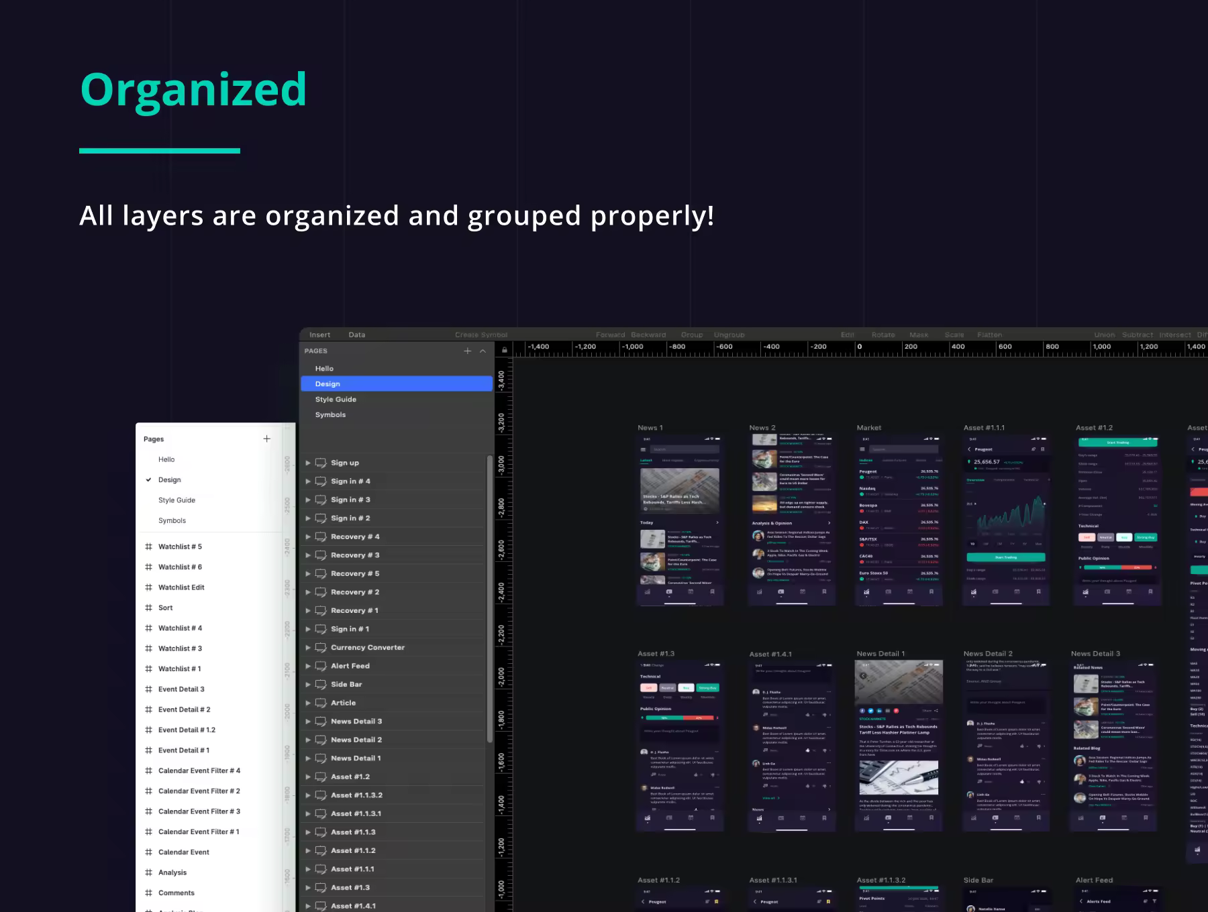Expand the Sign in # 4 artboard layer
The width and height of the screenshot is (1208, 912).
308,481
